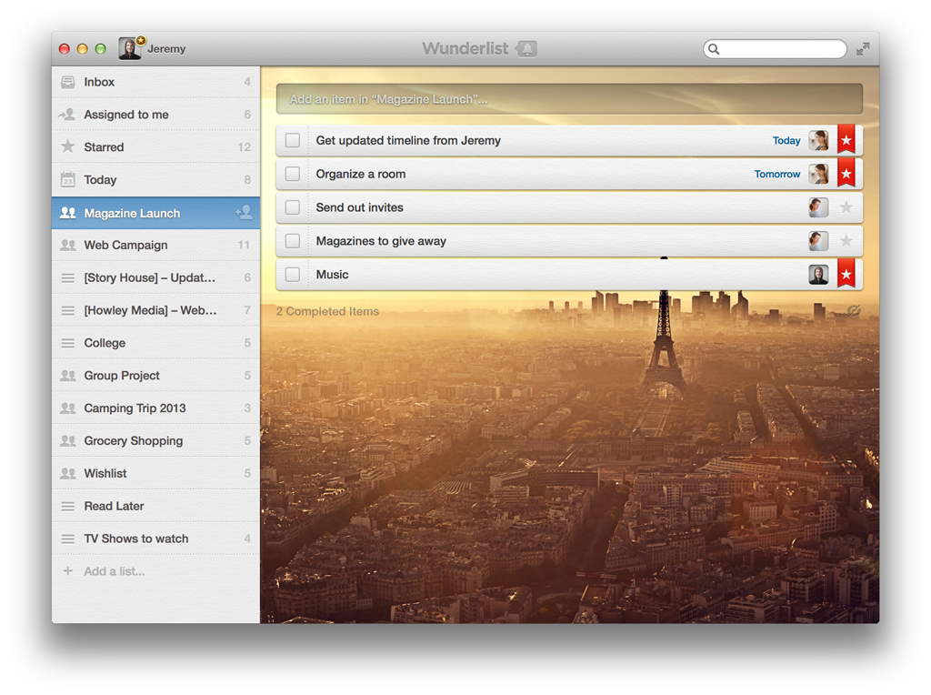The image size is (931, 695).
Task: Click the Today due date on first task
Action: 786,140
